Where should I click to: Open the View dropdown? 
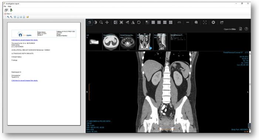(x=8, y=14)
